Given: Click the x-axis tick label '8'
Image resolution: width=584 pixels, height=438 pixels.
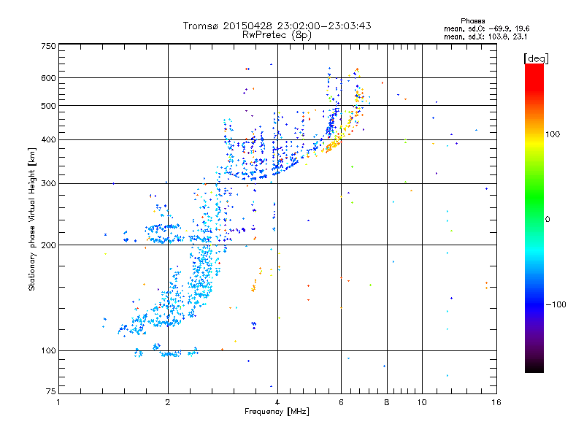Looking at the screenshot, I should [387, 402].
